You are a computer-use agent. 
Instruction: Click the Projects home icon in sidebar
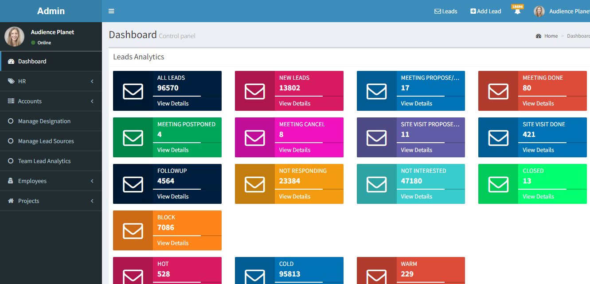11,201
